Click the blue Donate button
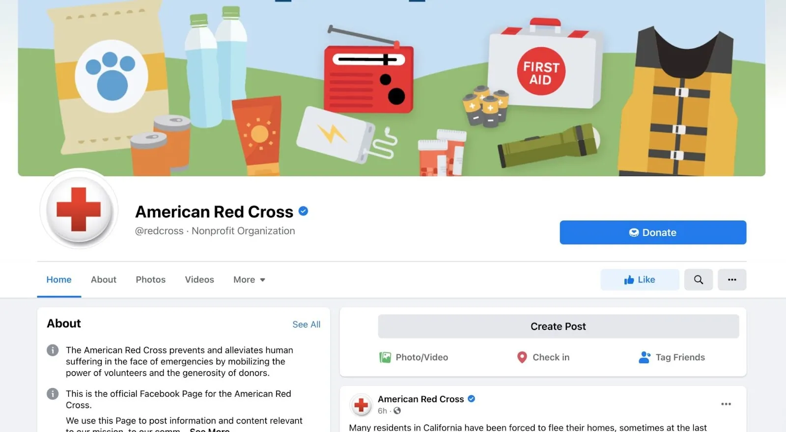The width and height of the screenshot is (786, 432). [x=653, y=232]
